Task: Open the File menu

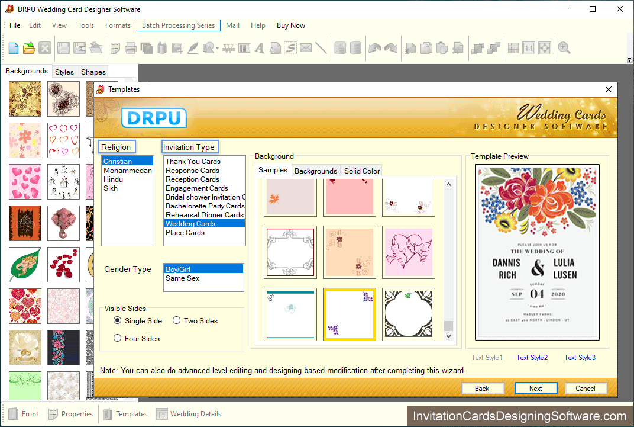Action: click(15, 25)
